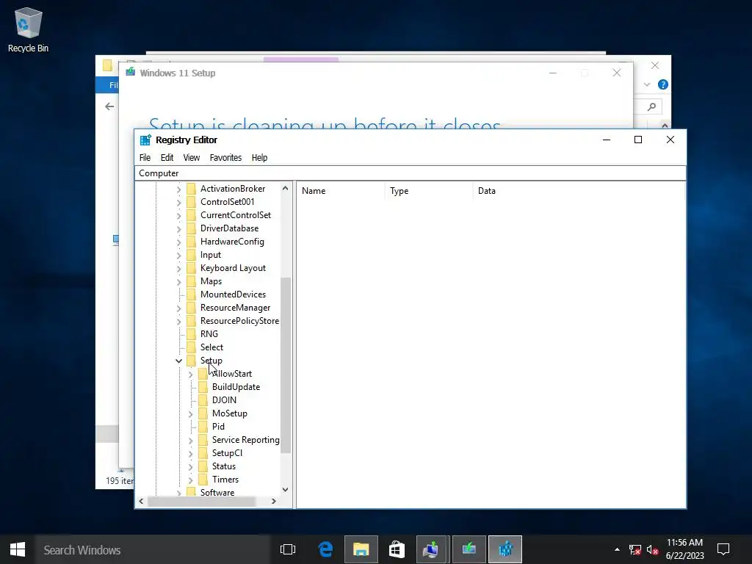Image resolution: width=752 pixels, height=564 pixels.
Task: Select the Keyboard Layout key
Action: (x=233, y=268)
